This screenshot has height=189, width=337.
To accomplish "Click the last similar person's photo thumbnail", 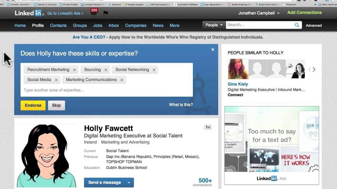I will 295,69.
